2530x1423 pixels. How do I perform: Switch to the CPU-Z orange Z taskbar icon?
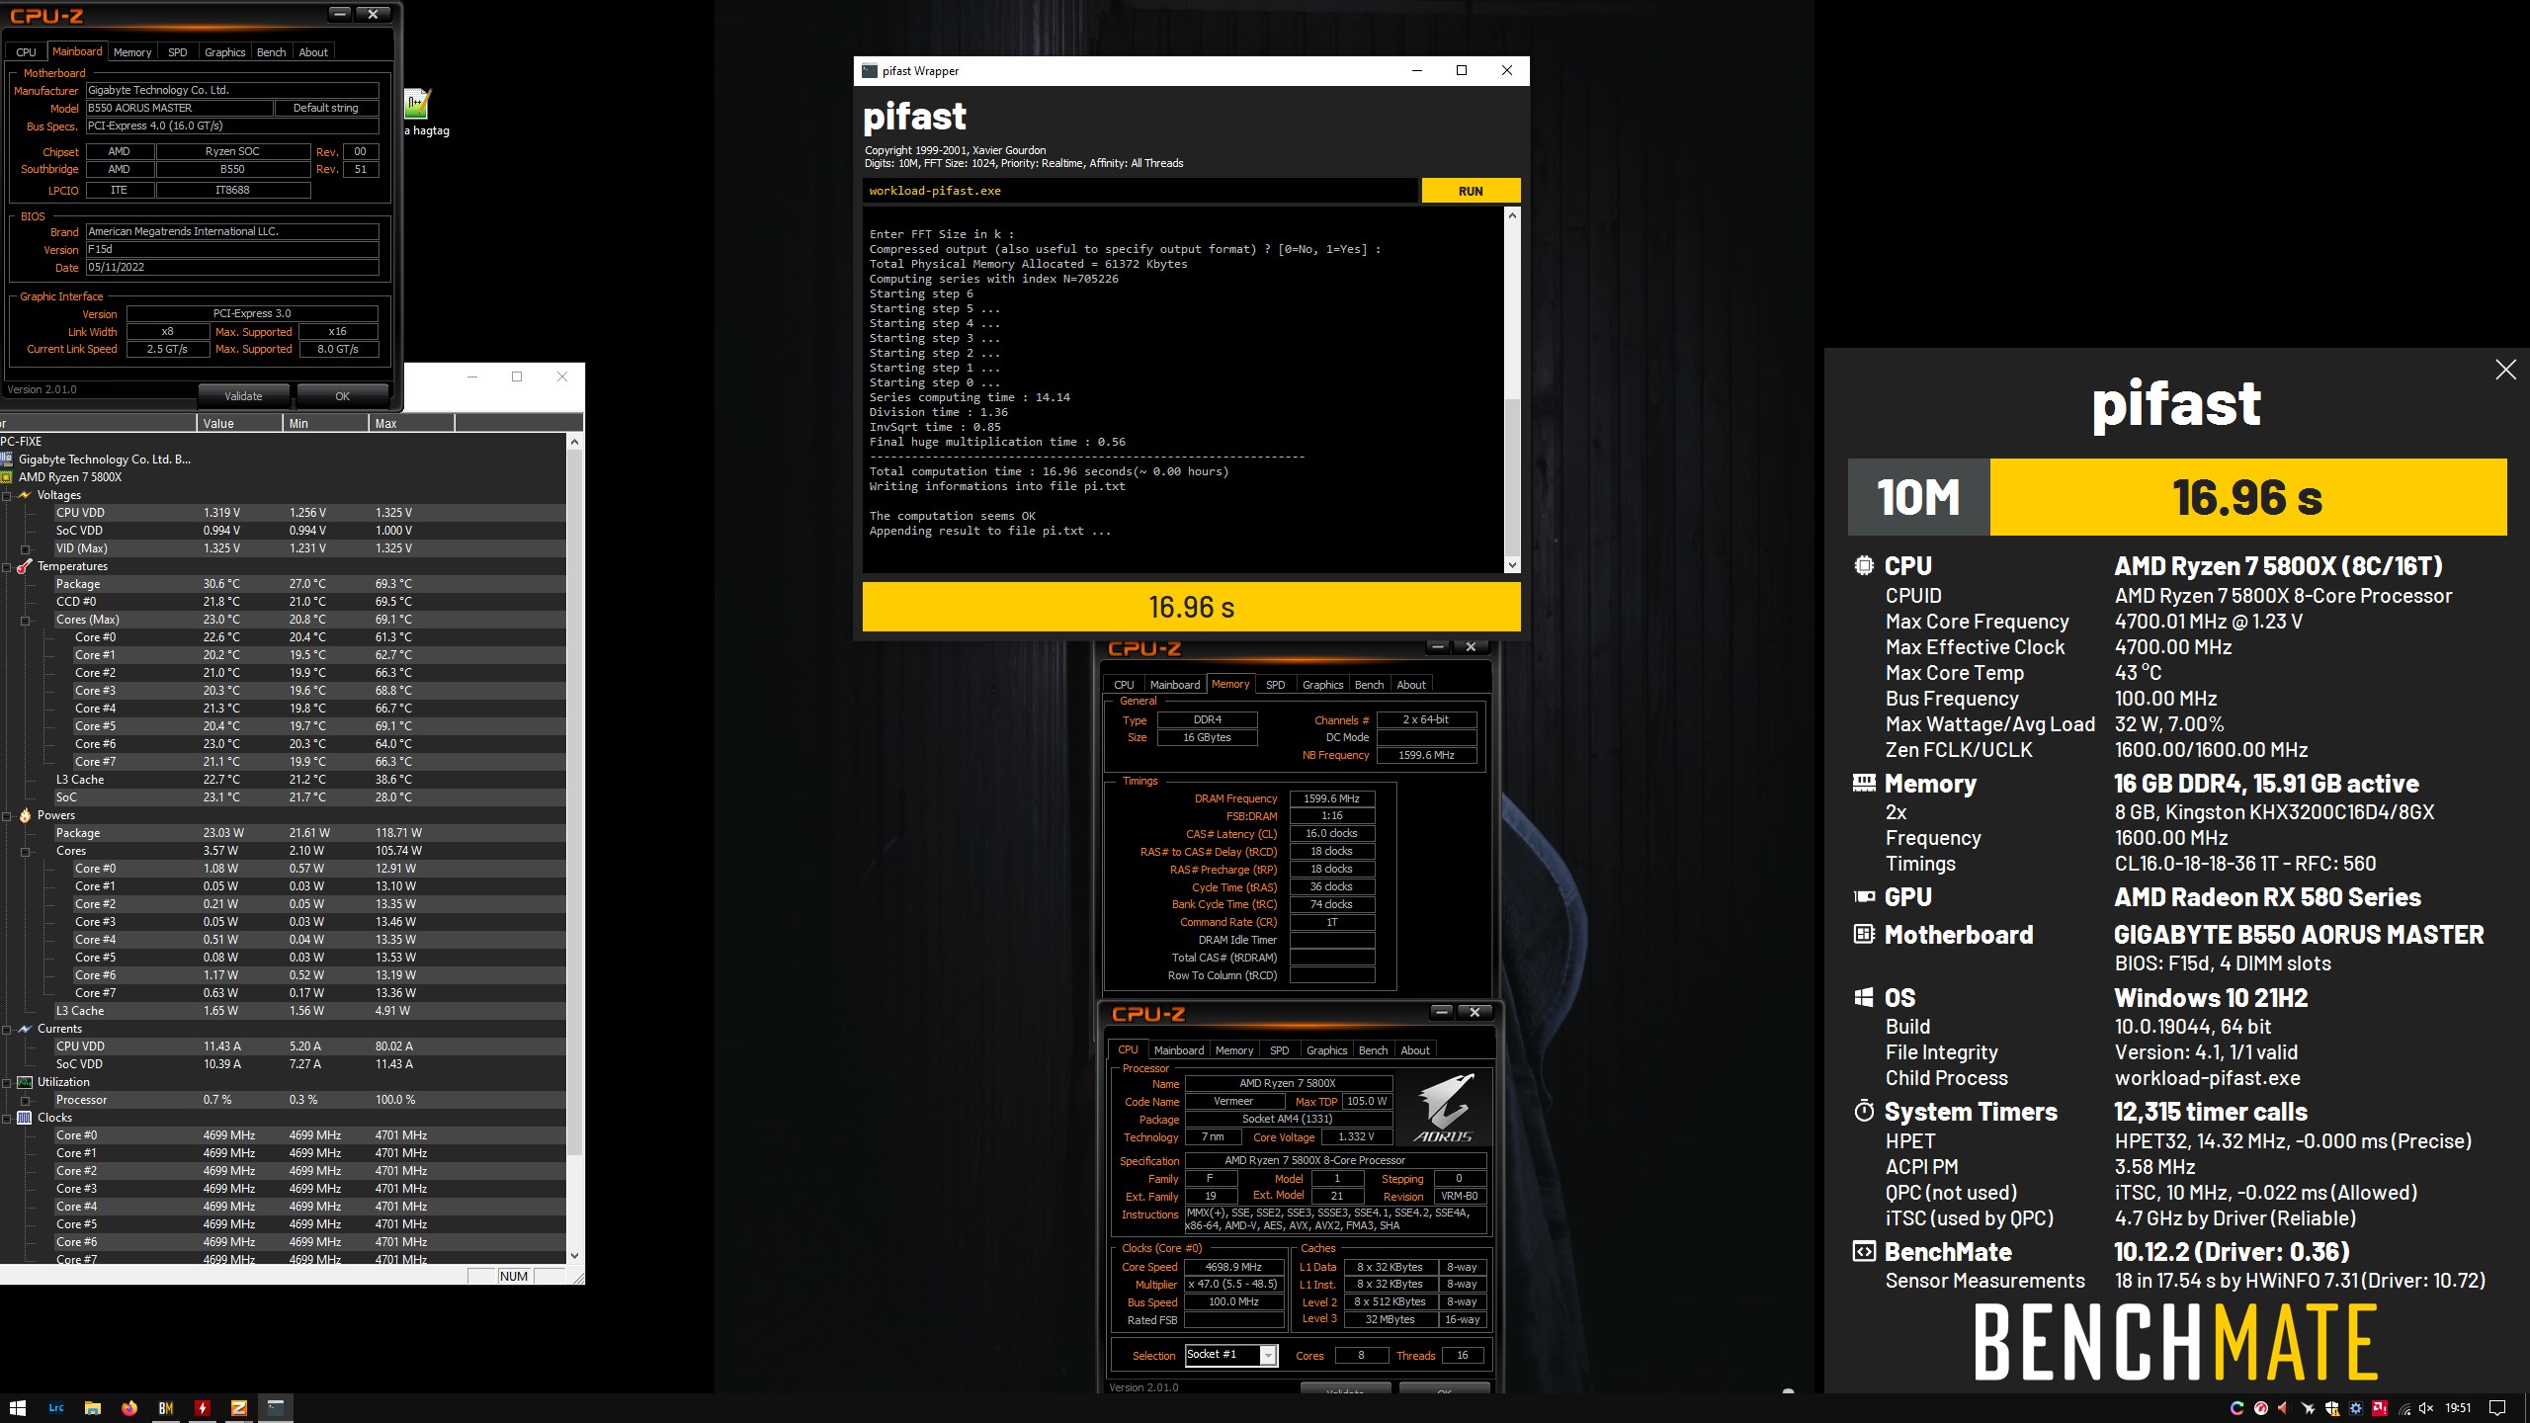tap(238, 1408)
